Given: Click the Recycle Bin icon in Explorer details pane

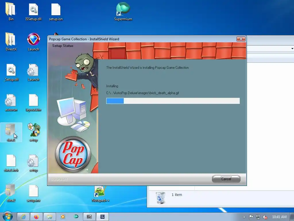Looking at the screenshot, I should [160, 198].
